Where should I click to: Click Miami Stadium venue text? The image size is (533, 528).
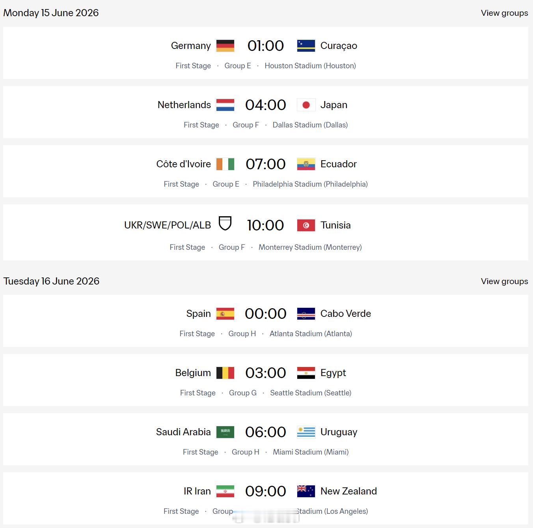[311, 452]
